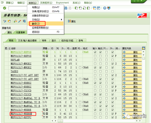
Task: Choose 对象目录条目(O) menu entry
Action: coord(46,16)
